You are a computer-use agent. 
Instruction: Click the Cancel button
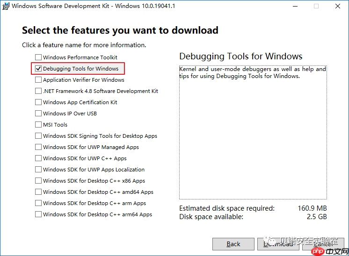click(323, 244)
